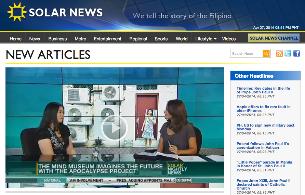
Task: Open the Facebook icon
Action: point(296,53)
